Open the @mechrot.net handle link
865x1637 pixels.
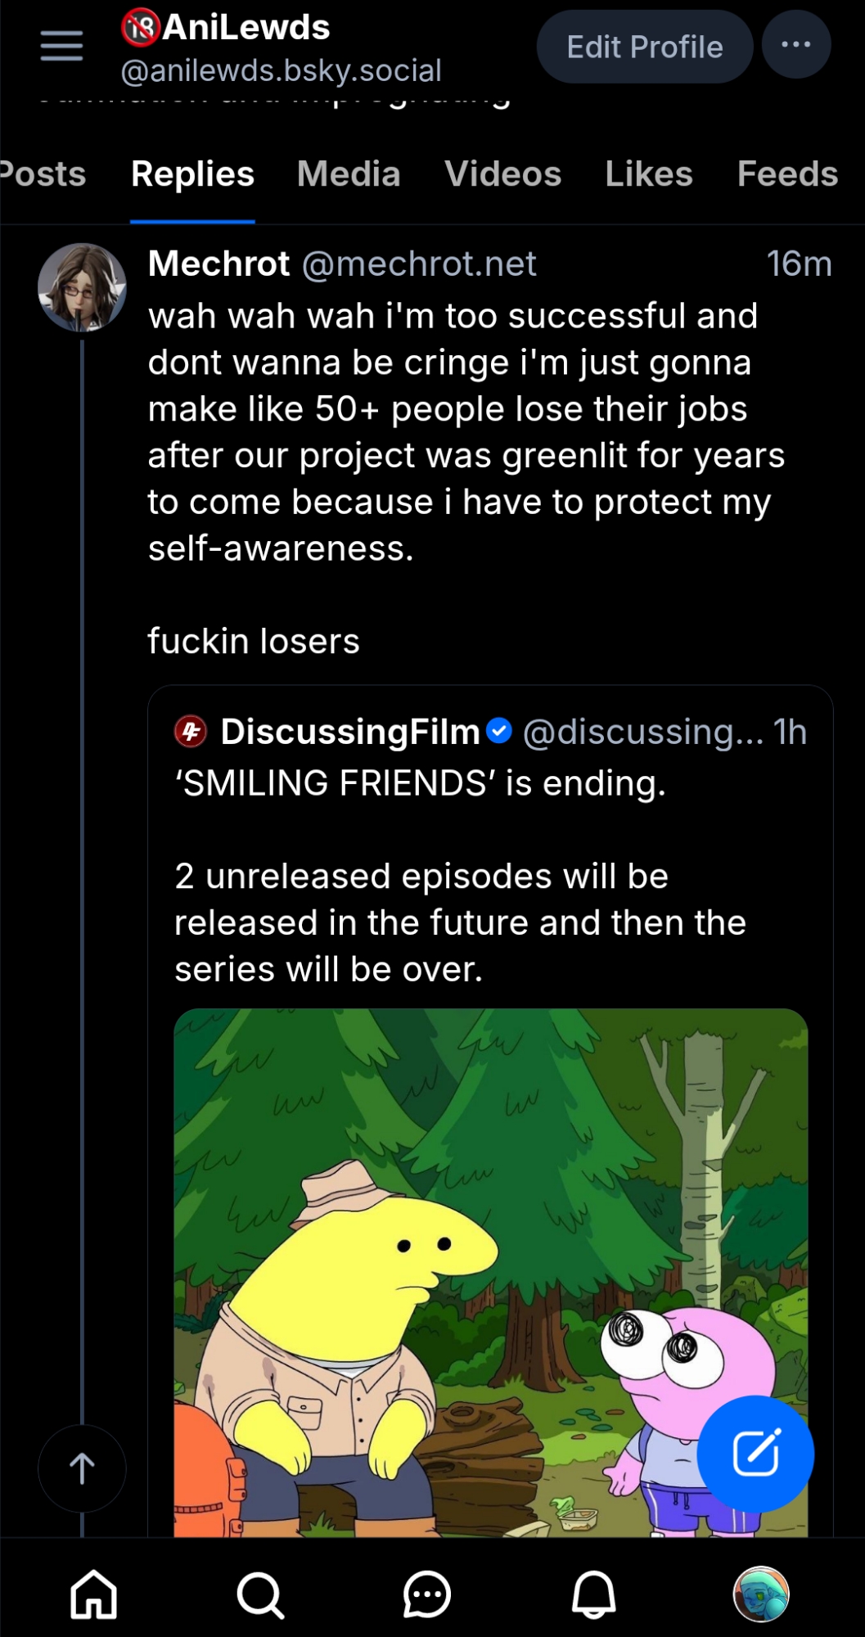[419, 264]
